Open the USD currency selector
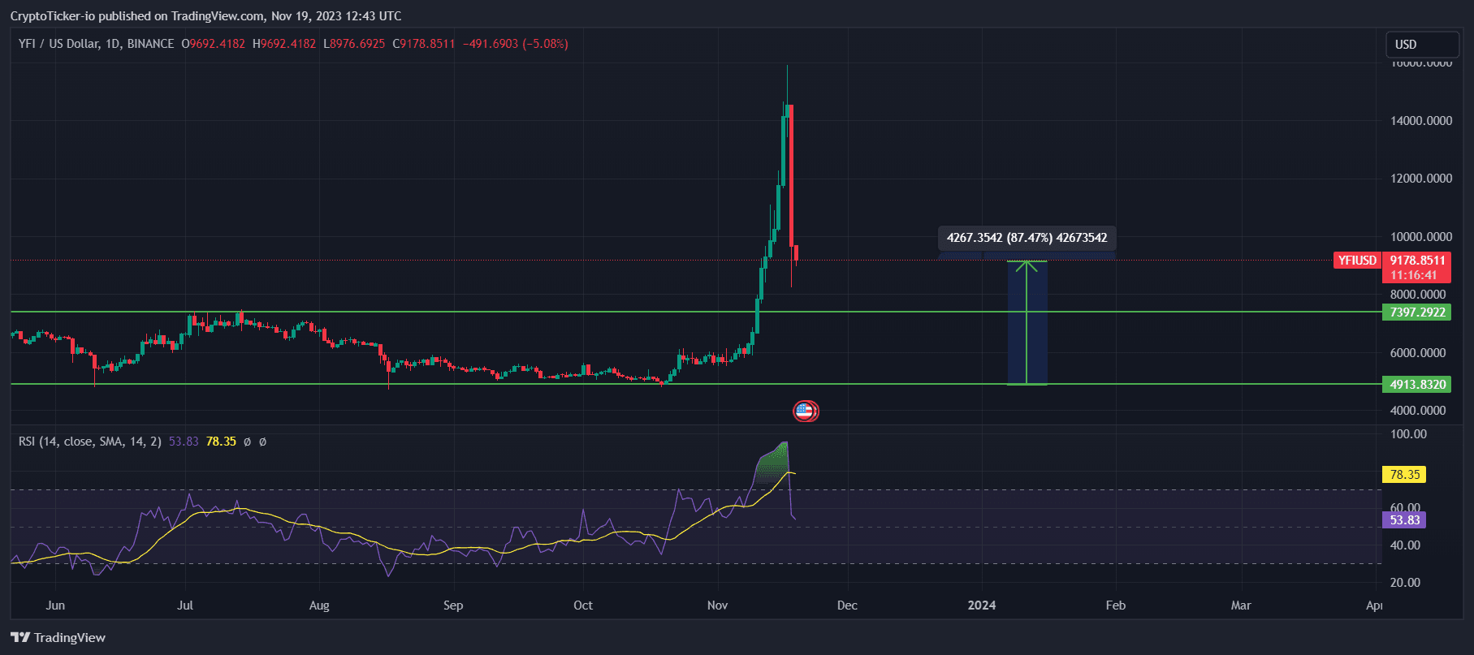 click(1421, 45)
